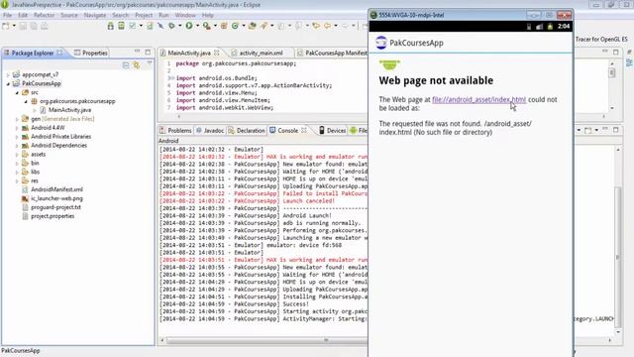This screenshot has width=634, height=357.
Task: Switch to the Properties tab
Action: click(x=91, y=53)
